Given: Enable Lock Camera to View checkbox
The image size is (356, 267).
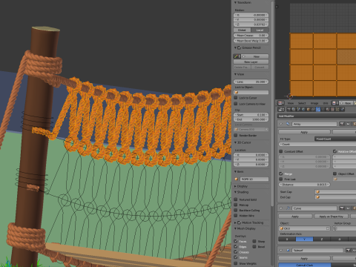Looking at the screenshot, I should click(236, 104).
